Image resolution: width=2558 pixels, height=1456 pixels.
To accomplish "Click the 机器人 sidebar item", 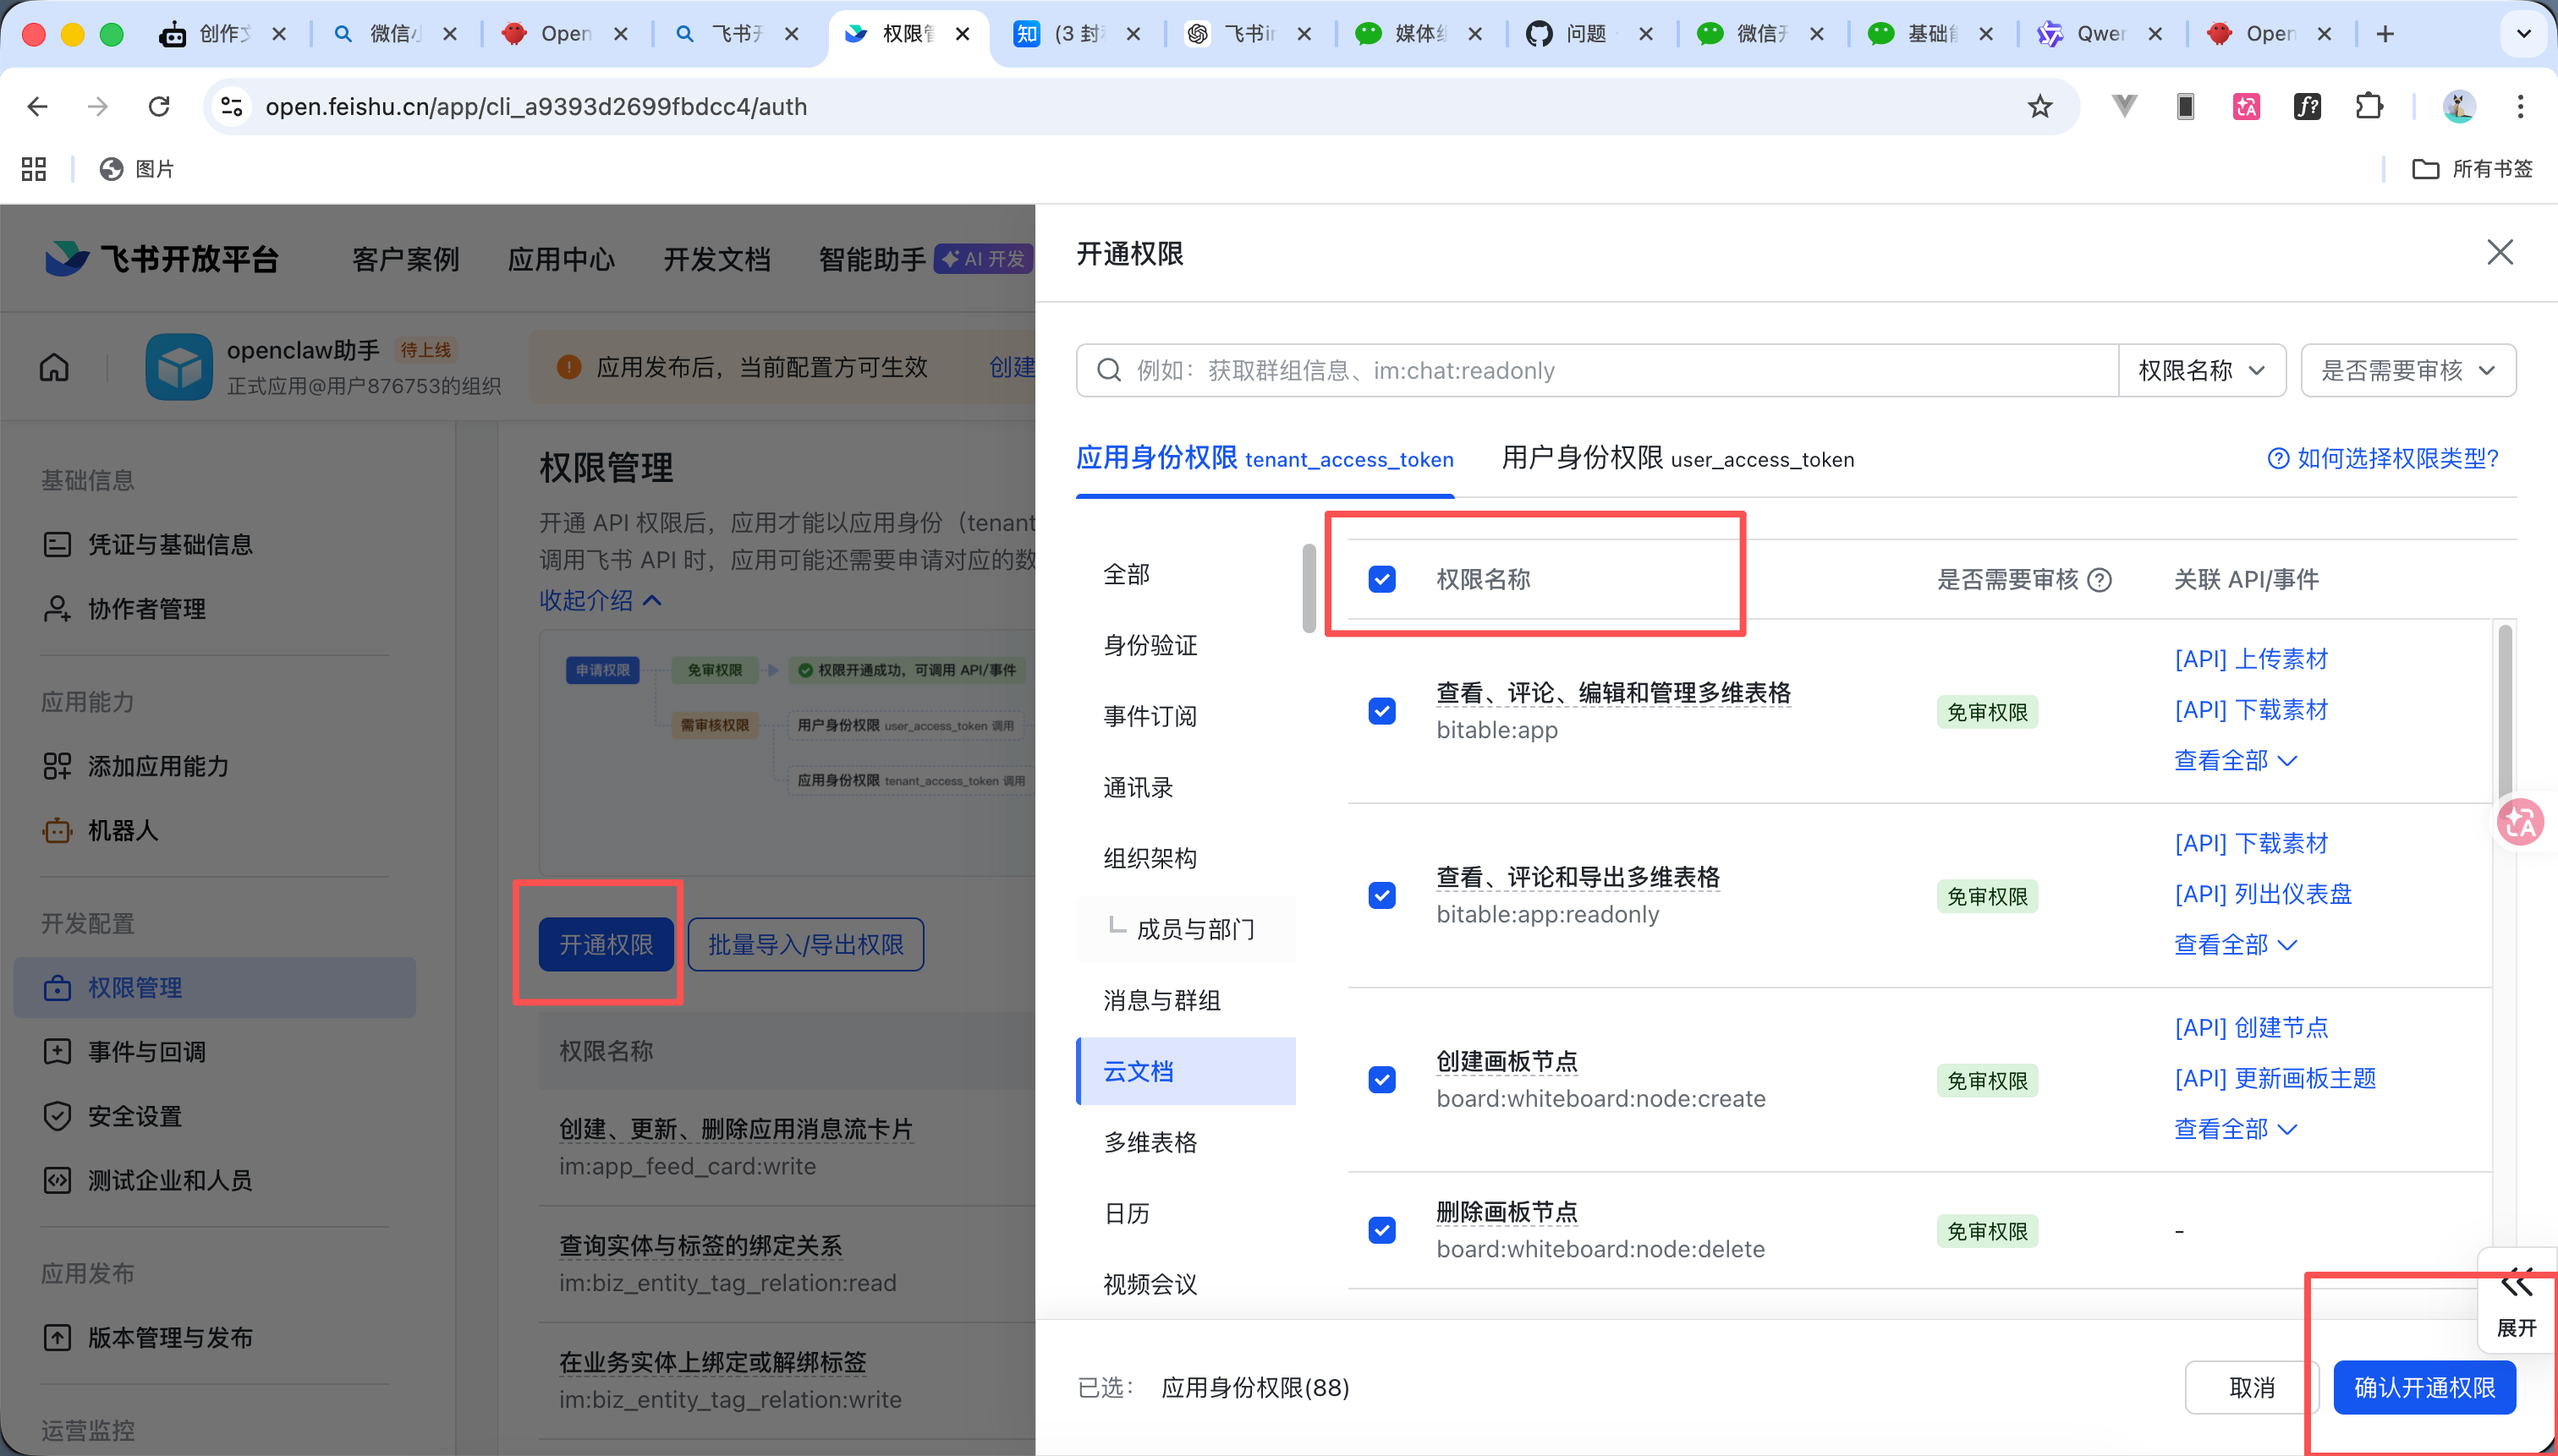I will (124, 830).
